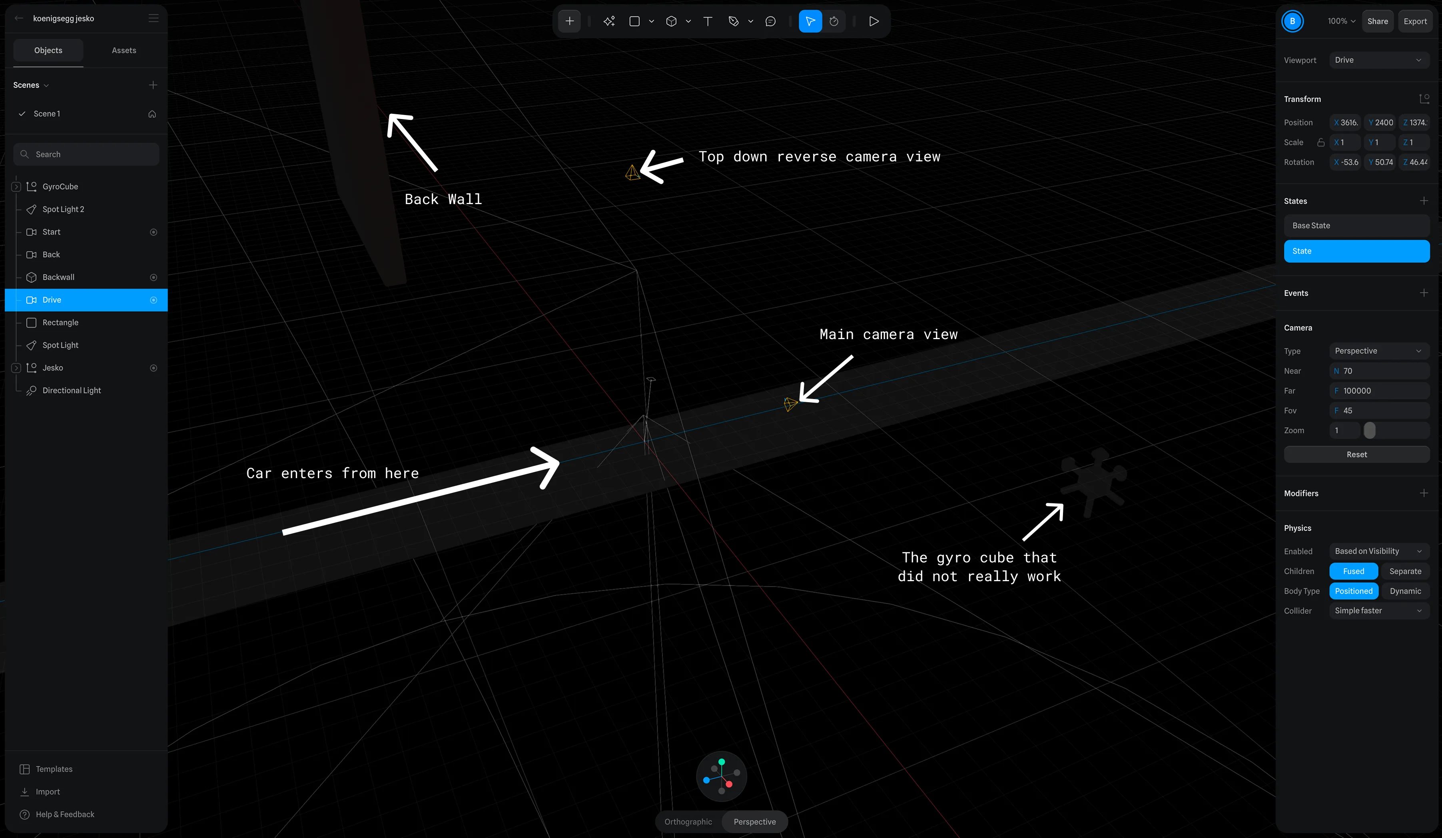Click the Export button
The width and height of the screenshot is (1442, 838).
pyautogui.click(x=1414, y=21)
